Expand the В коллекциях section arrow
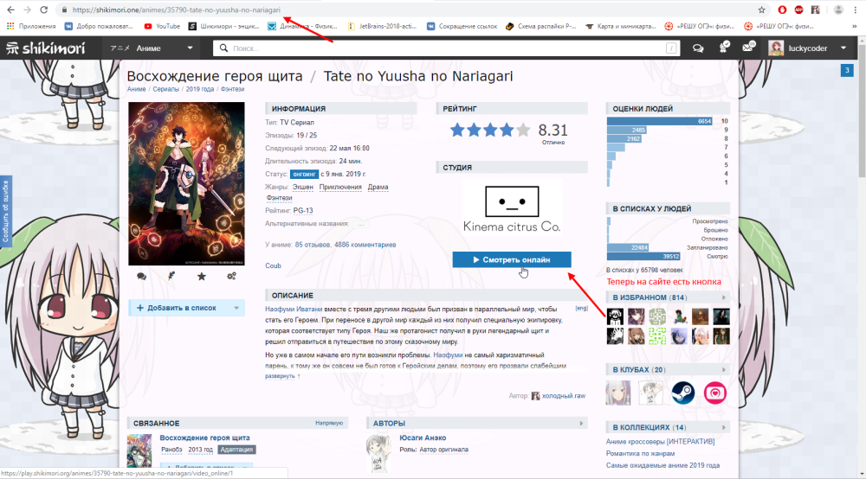866x479 pixels. point(723,428)
